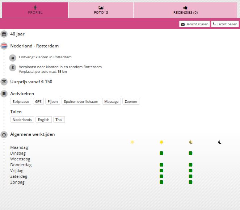Open the Recensies (0) tab
This screenshot has width=240, height=210.
pyautogui.click(x=185, y=10)
